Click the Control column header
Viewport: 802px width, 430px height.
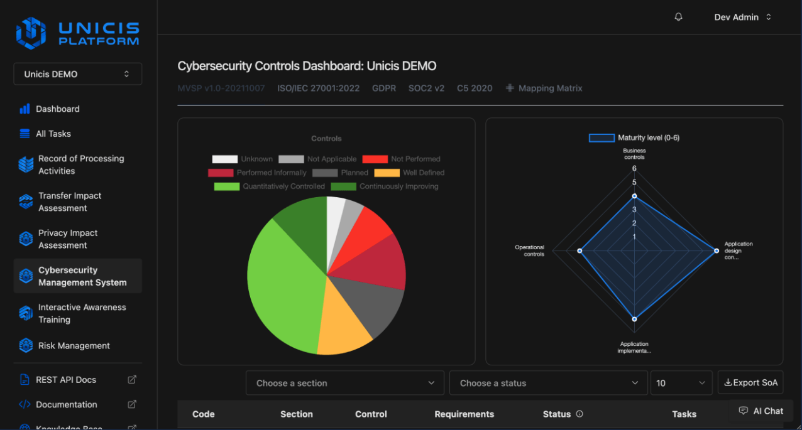tap(371, 414)
